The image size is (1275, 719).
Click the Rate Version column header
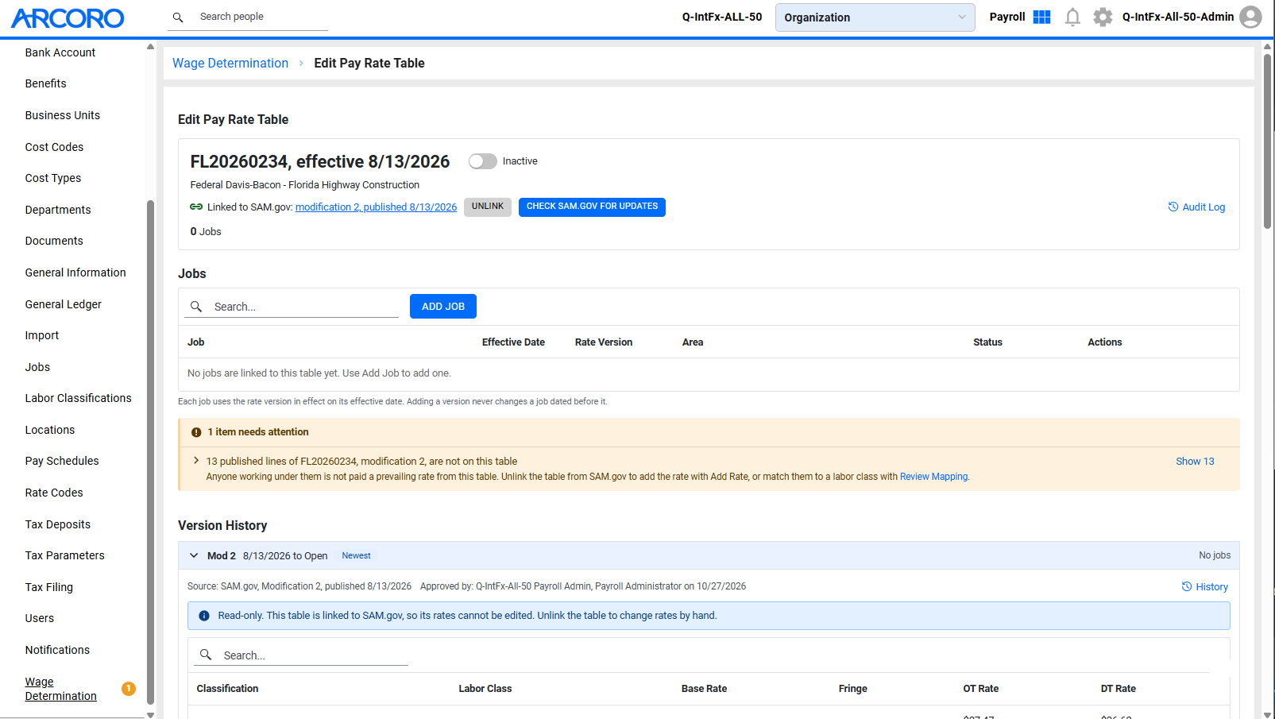pos(604,342)
